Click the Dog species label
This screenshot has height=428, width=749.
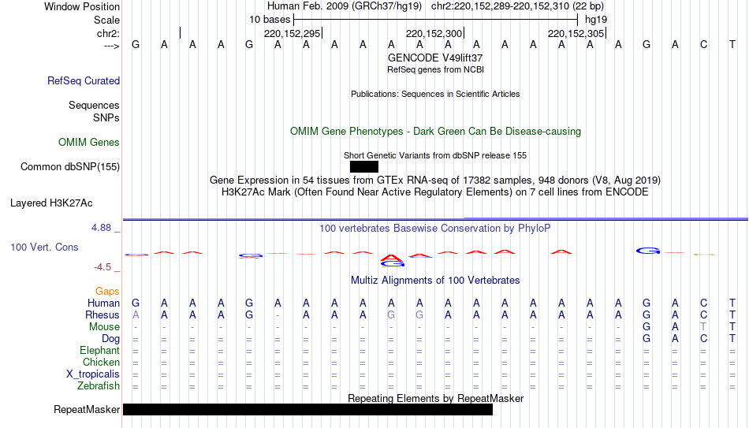click(111, 339)
